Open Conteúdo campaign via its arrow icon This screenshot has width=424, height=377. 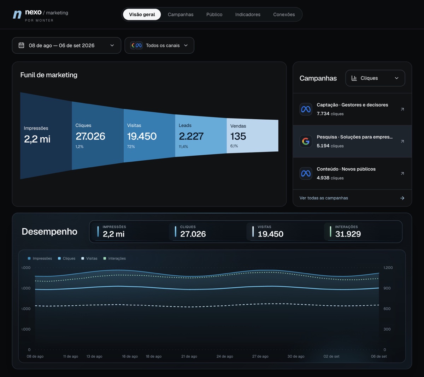coord(402,173)
